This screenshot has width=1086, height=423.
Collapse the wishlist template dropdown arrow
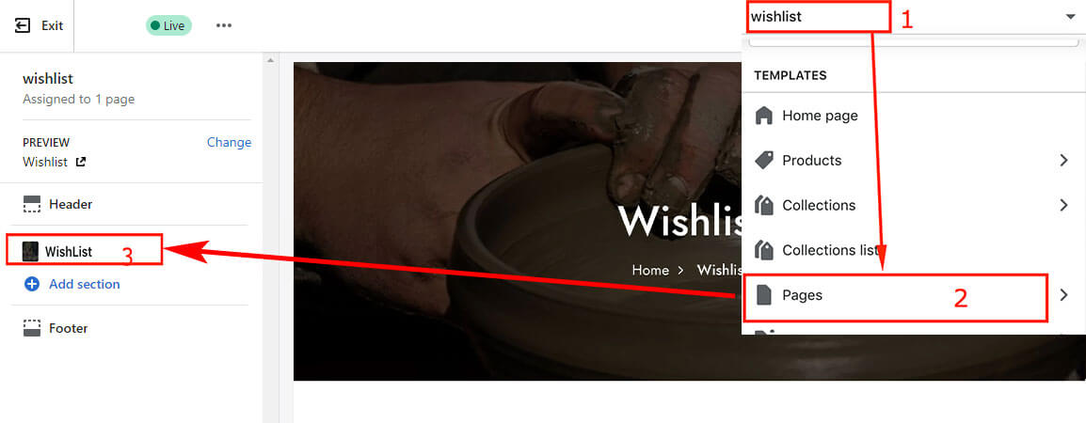pyautogui.click(x=1070, y=17)
